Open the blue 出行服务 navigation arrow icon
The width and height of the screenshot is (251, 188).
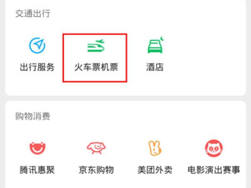pos(37,46)
